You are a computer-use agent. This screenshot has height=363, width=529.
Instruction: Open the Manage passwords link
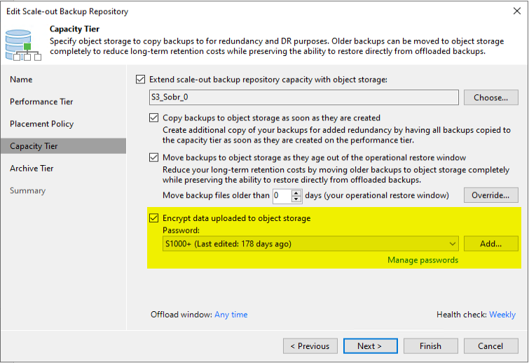[x=422, y=260]
